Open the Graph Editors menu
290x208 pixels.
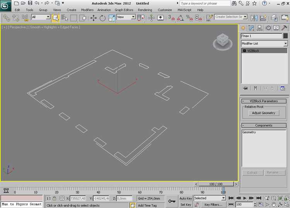pyautogui.click(x=124, y=10)
